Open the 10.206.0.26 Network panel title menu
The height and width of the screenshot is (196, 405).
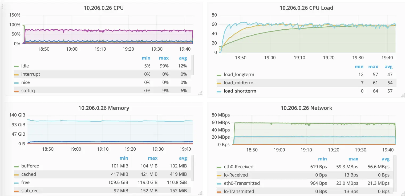coord(306,108)
